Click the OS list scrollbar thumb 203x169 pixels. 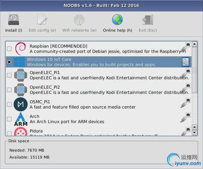click(195, 70)
